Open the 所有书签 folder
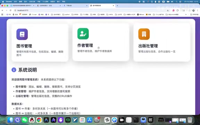Image resolution: width=200 pixels, height=125 pixels. [x=194, y=15]
